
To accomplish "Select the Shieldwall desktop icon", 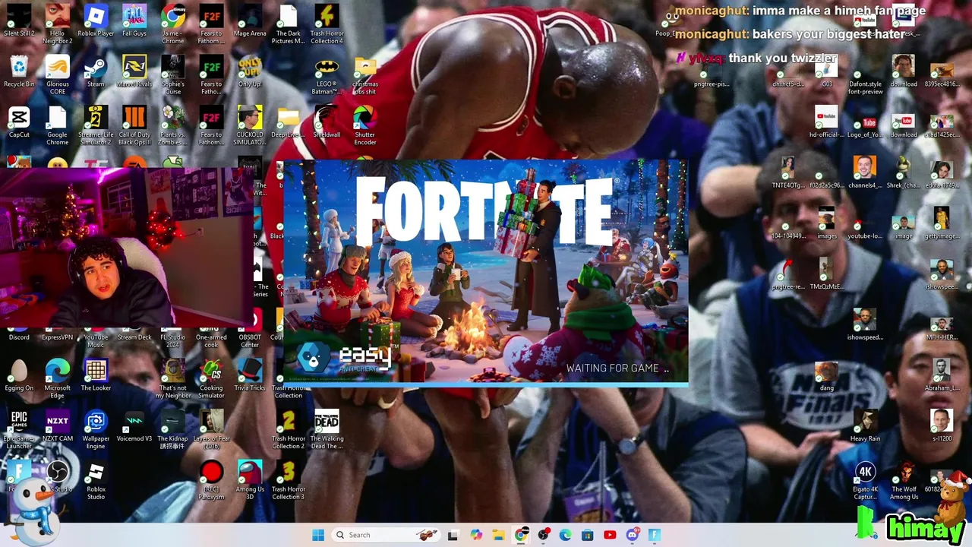I will coord(327,123).
